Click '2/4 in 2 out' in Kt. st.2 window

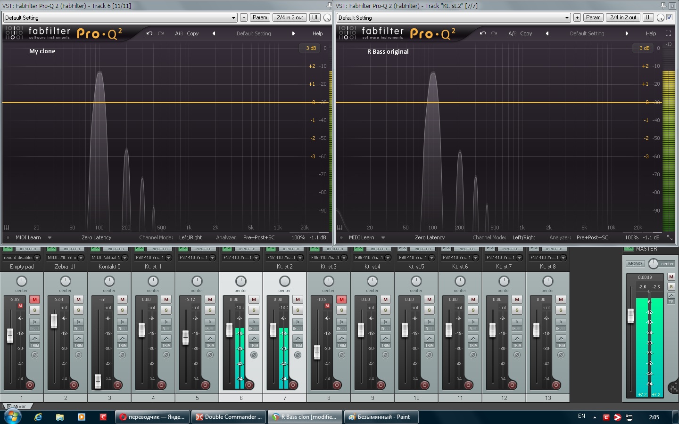pos(623,17)
